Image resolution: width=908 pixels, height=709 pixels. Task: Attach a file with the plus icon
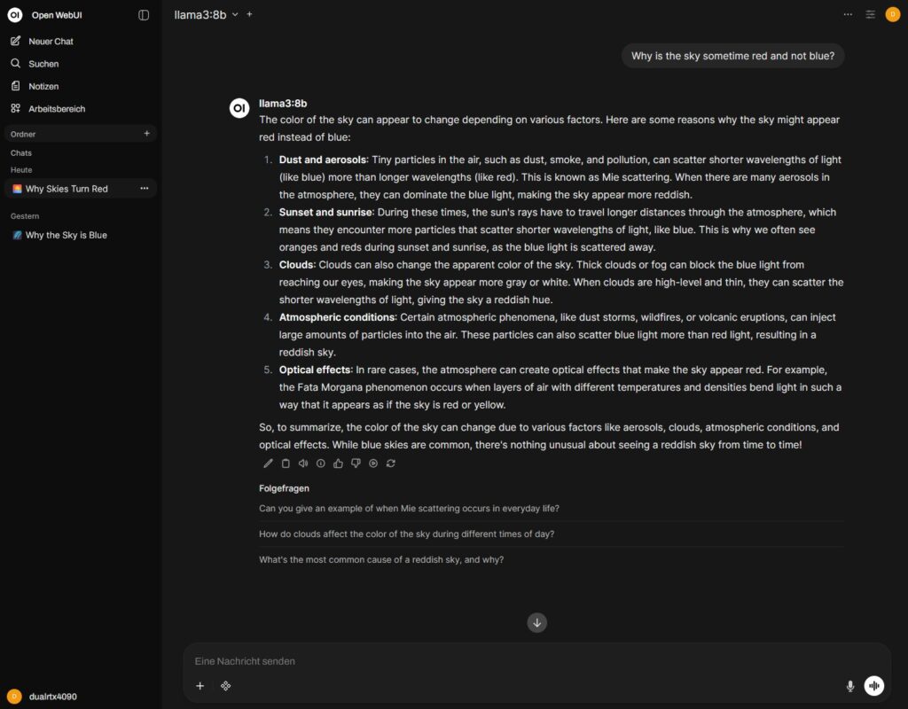(200, 685)
